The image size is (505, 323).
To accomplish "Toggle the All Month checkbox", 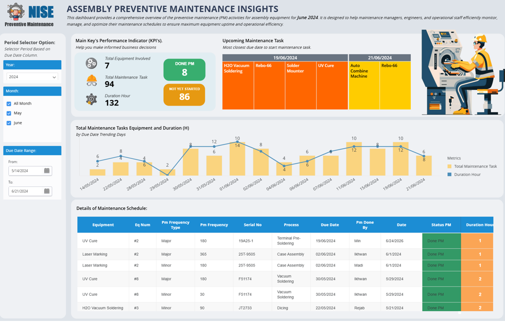I will 9,104.
